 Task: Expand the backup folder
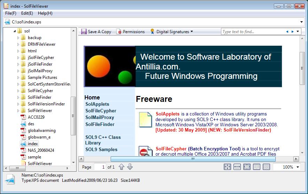click(x=18, y=38)
